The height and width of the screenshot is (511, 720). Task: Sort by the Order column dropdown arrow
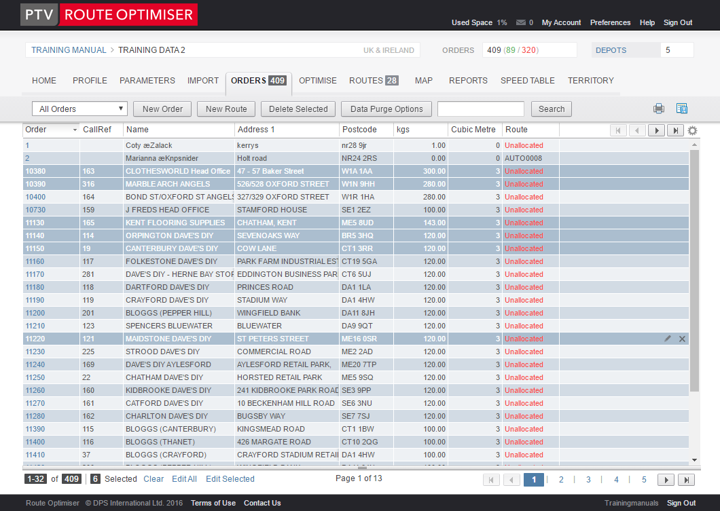coord(75,130)
